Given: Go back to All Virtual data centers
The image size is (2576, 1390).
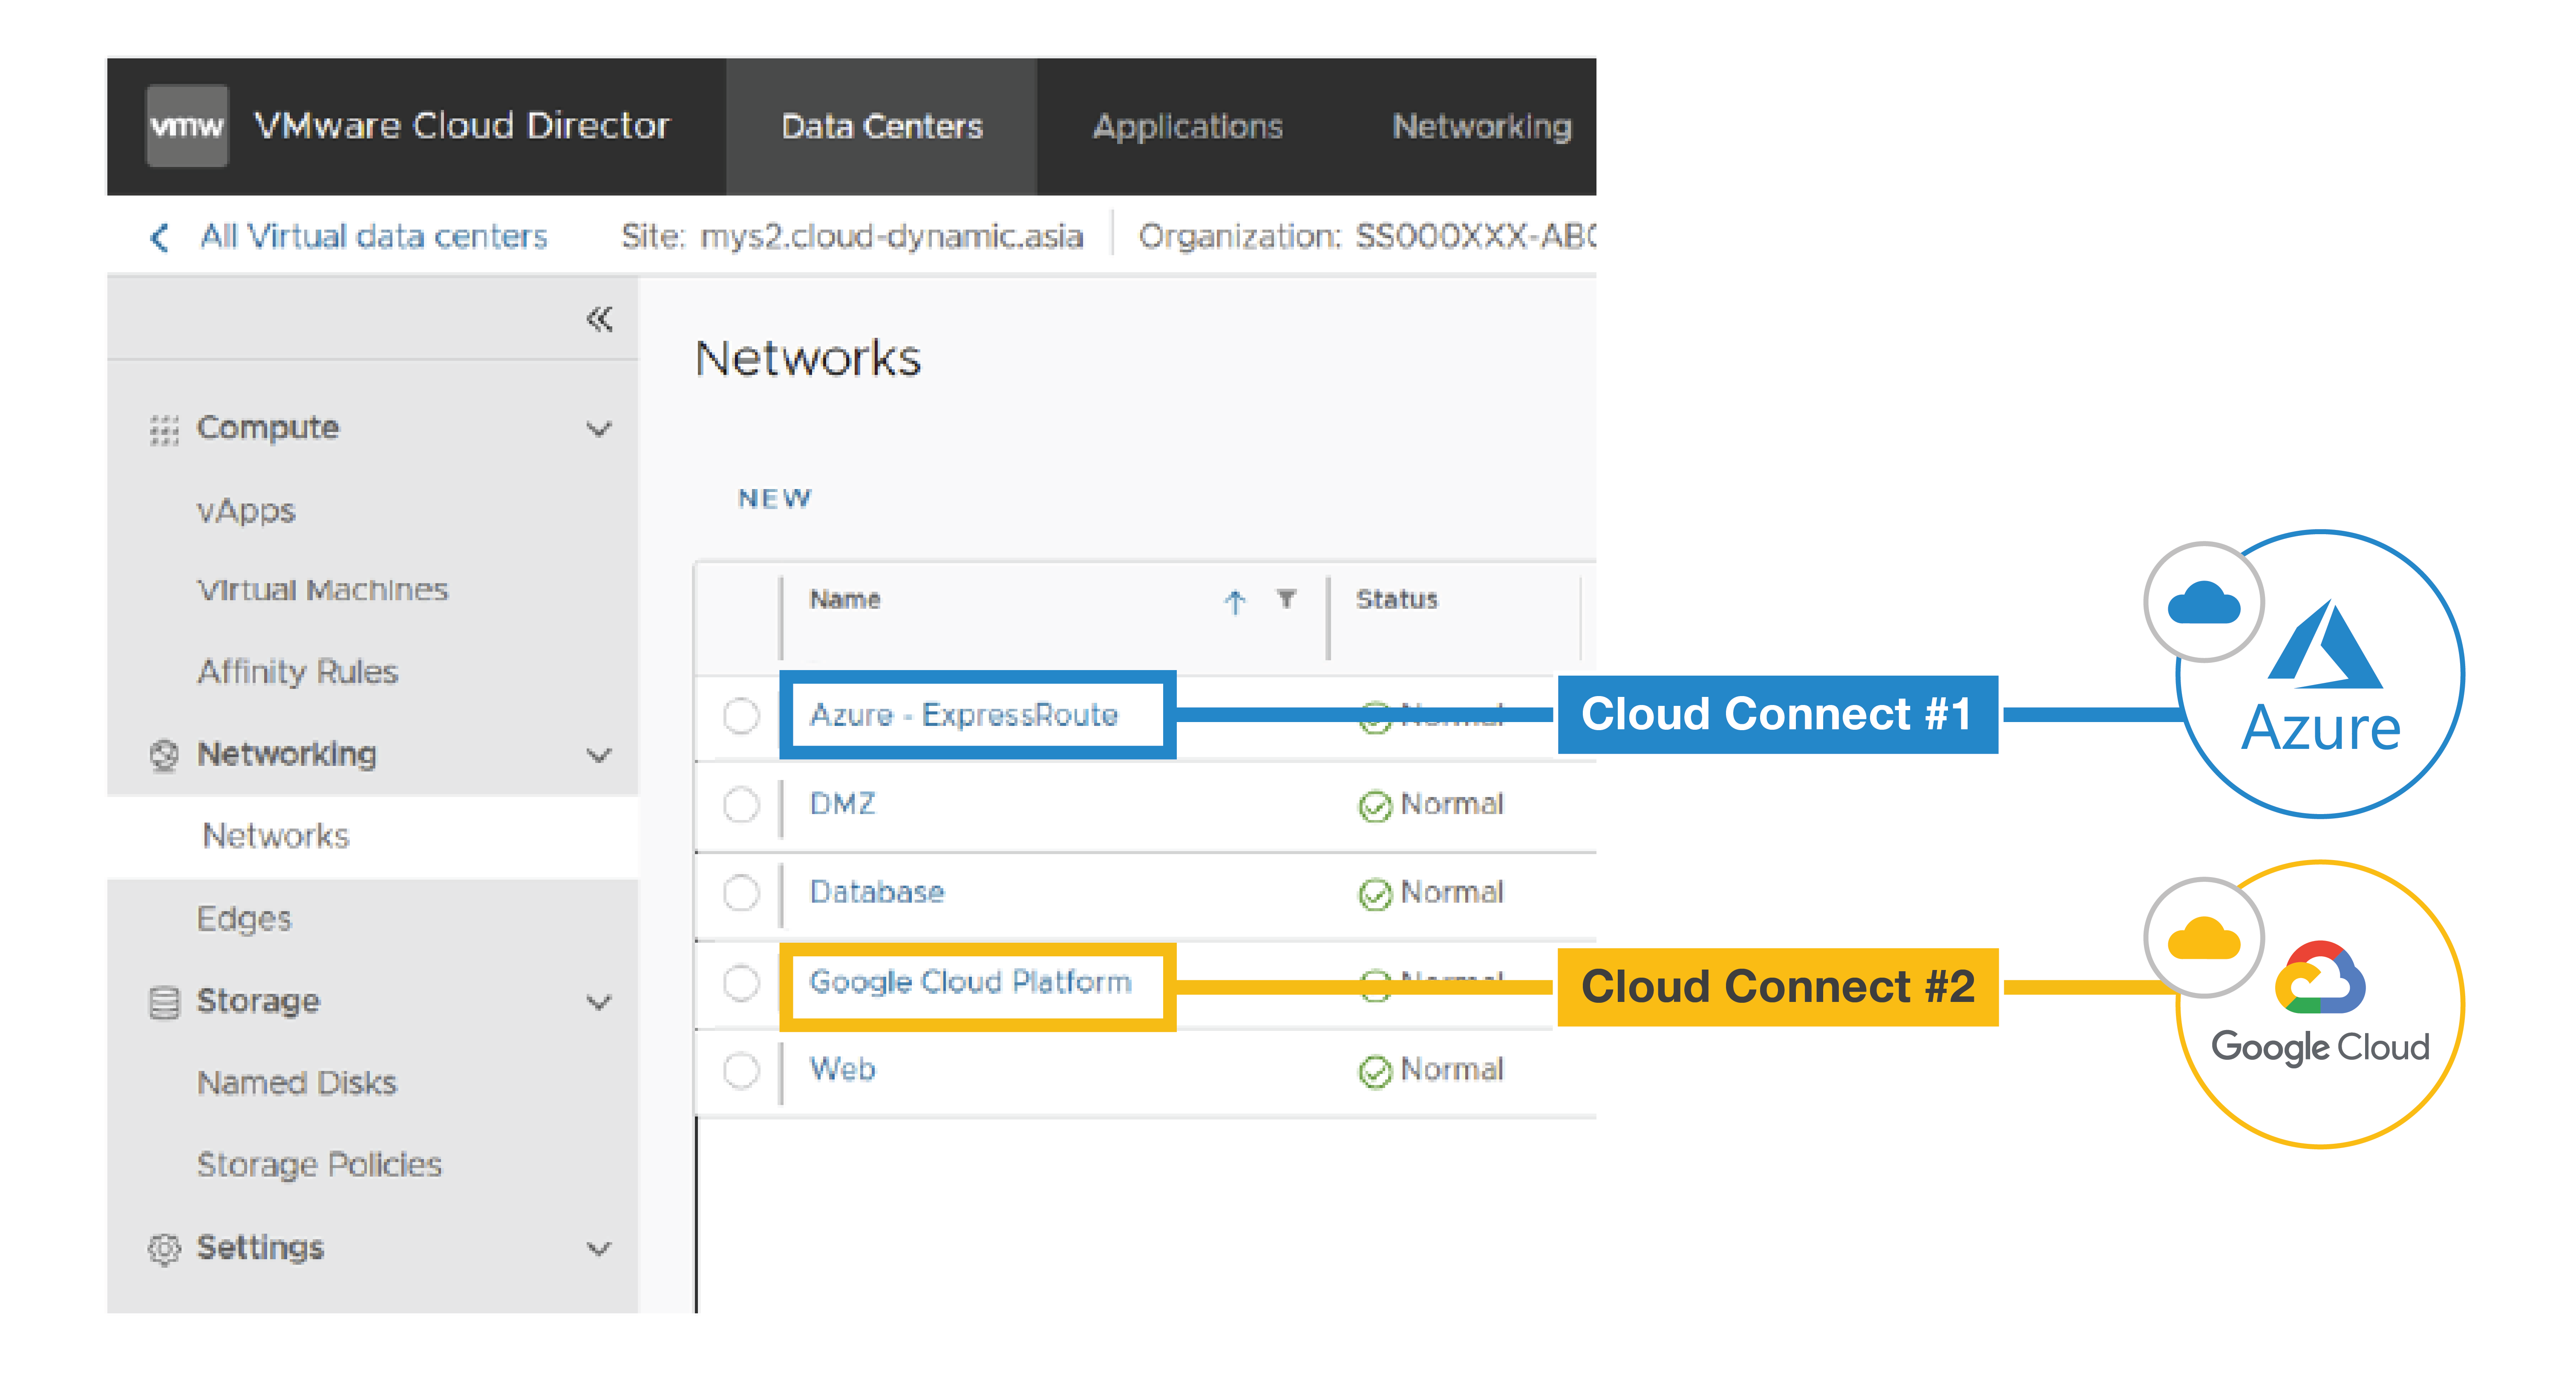Looking at the screenshot, I should coord(374,237).
